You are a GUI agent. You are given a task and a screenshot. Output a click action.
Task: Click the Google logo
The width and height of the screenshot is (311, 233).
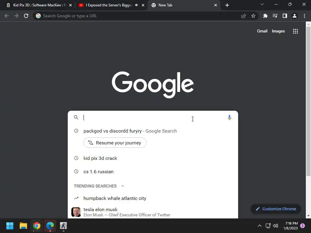click(x=153, y=85)
